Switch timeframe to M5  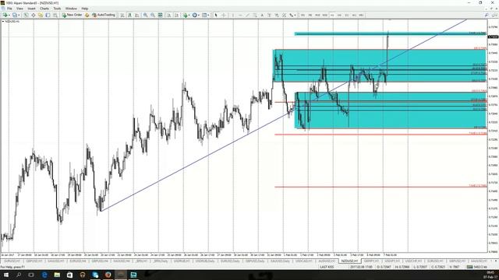tap(310, 15)
